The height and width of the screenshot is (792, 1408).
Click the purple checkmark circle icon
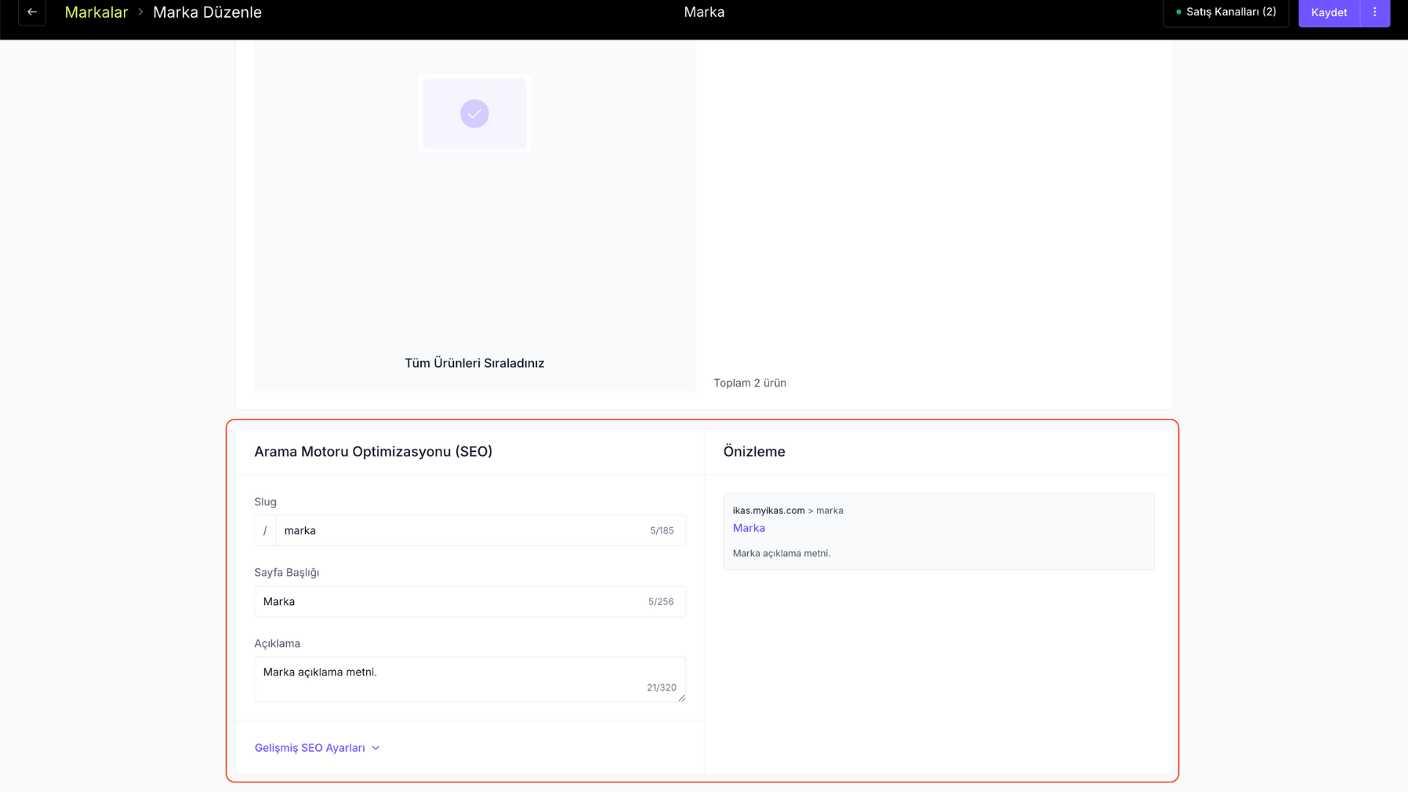474,114
